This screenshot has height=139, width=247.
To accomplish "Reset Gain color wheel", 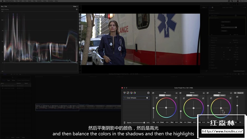I will click(230, 98).
